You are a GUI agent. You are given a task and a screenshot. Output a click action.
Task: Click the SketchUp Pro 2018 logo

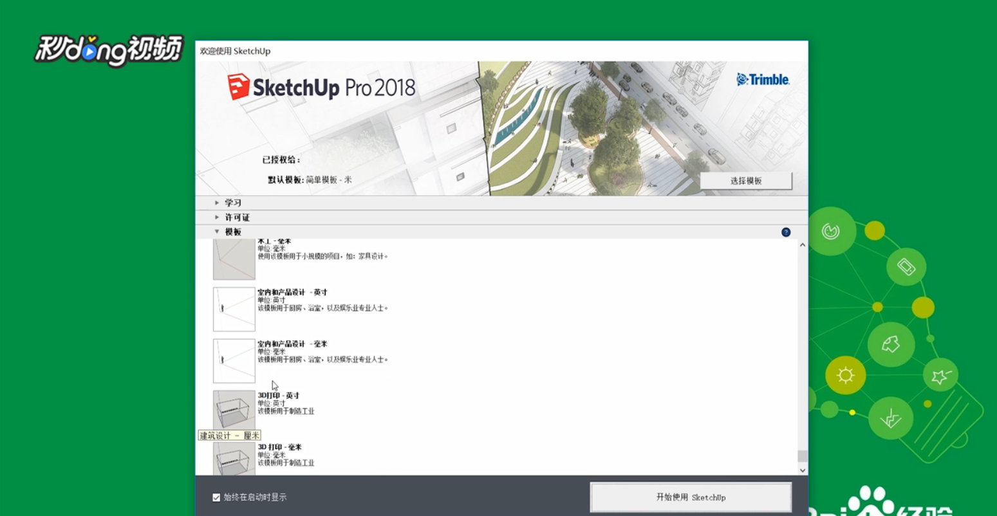[x=321, y=87]
